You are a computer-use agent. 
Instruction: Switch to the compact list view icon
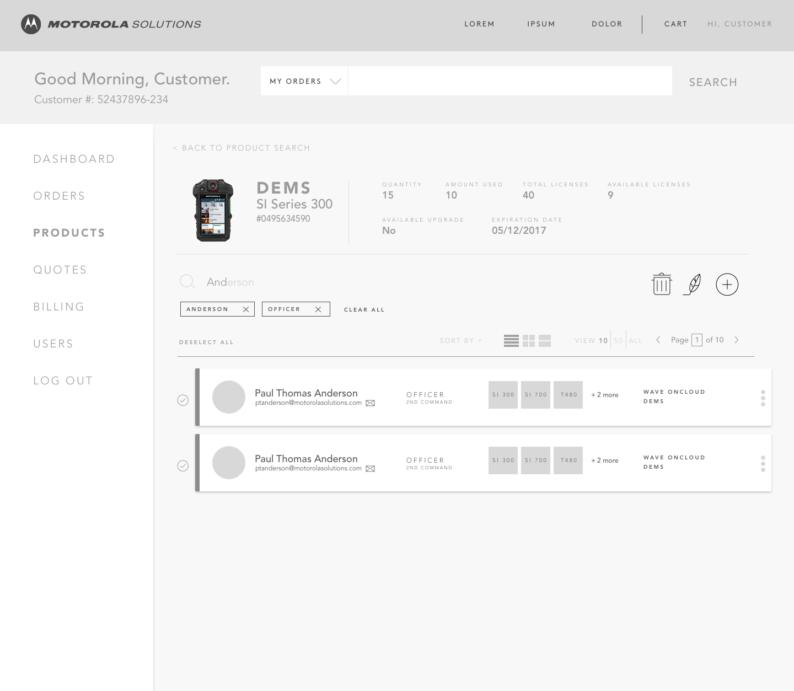pyautogui.click(x=511, y=341)
